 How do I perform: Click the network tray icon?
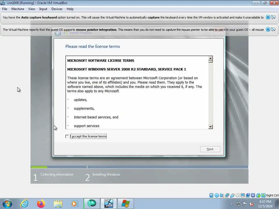coord(238,204)
